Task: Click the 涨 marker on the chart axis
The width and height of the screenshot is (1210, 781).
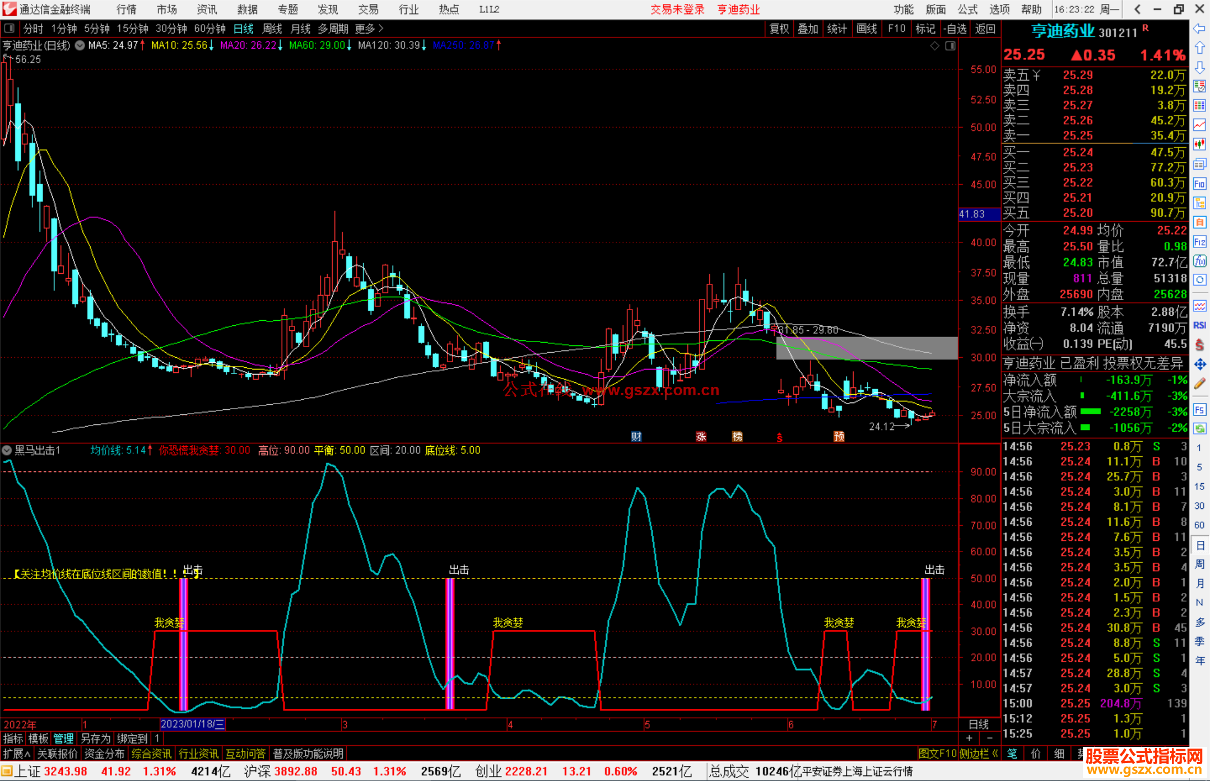Action: point(701,437)
